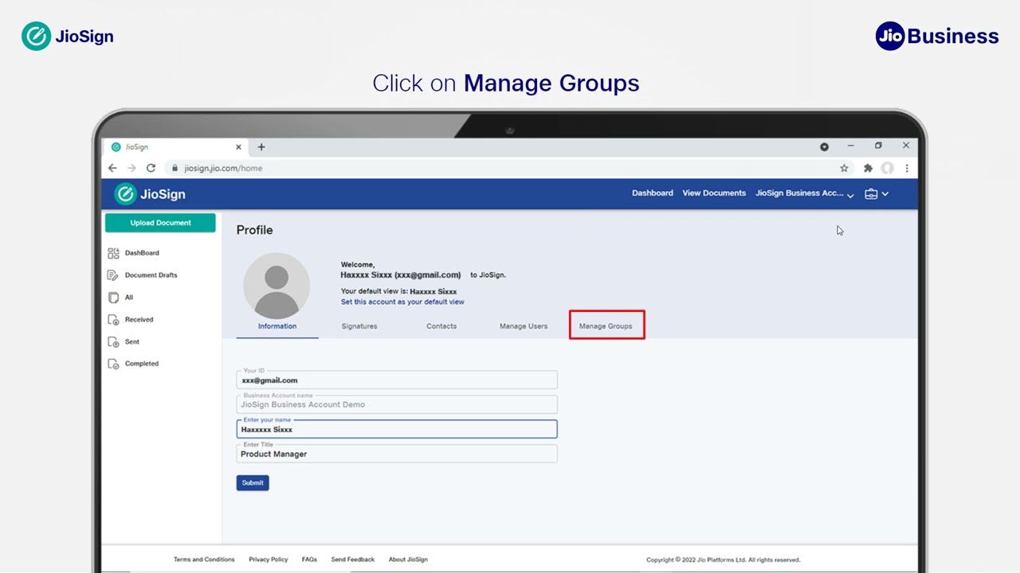Expand the chevron next to the briefcase icon

[885, 193]
